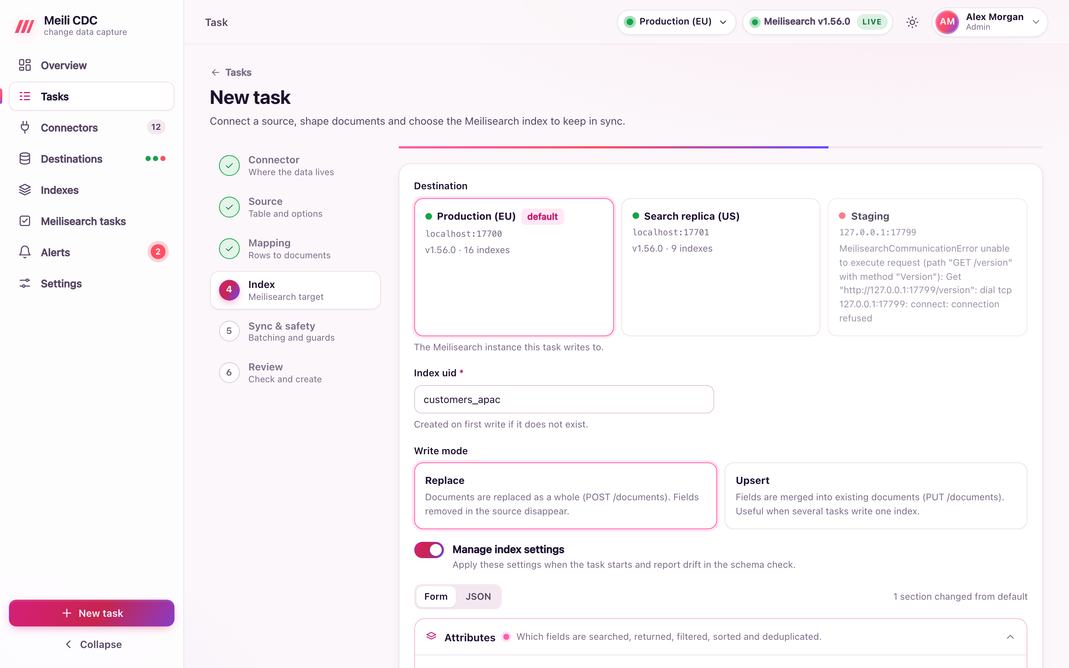Switch to the Form tab
Image resolution: width=1069 pixels, height=668 pixels.
click(435, 596)
